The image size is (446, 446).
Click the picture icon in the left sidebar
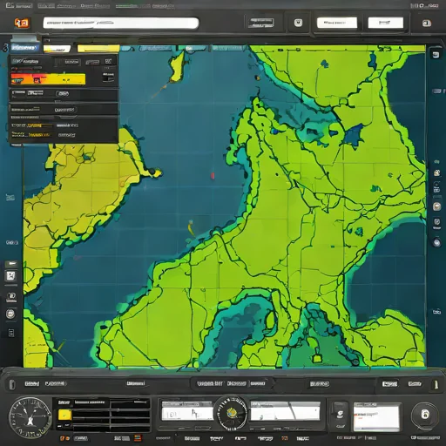(10, 276)
